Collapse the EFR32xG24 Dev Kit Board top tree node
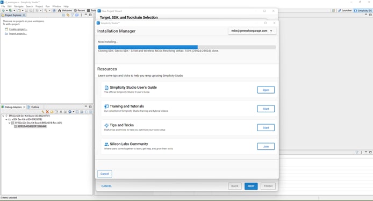 pos(3,116)
